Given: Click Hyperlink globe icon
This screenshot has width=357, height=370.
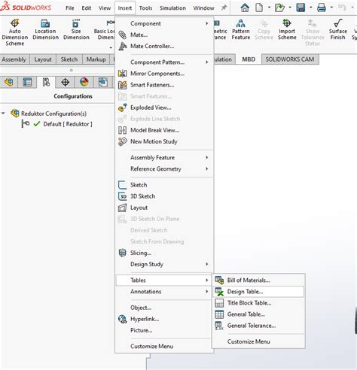Looking at the screenshot, I should coord(123,319).
